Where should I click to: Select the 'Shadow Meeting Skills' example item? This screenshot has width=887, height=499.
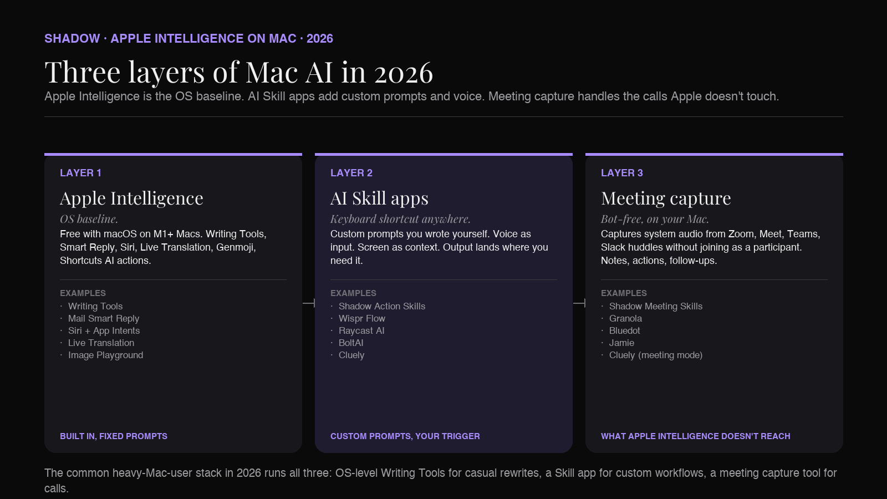[x=656, y=306]
